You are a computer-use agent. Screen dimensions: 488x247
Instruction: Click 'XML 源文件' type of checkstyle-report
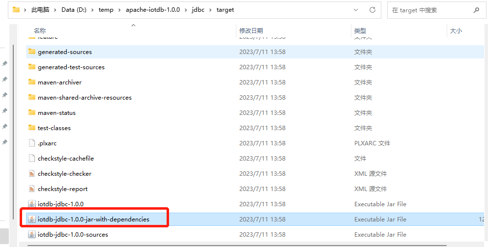pyautogui.click(x=371, y=189)
